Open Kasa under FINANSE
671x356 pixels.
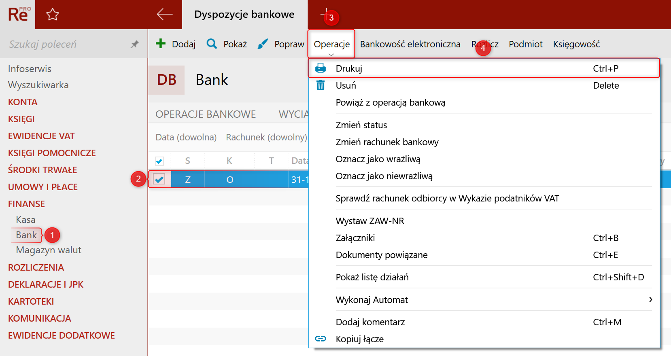pyautogui.click(x=26, y=220)
